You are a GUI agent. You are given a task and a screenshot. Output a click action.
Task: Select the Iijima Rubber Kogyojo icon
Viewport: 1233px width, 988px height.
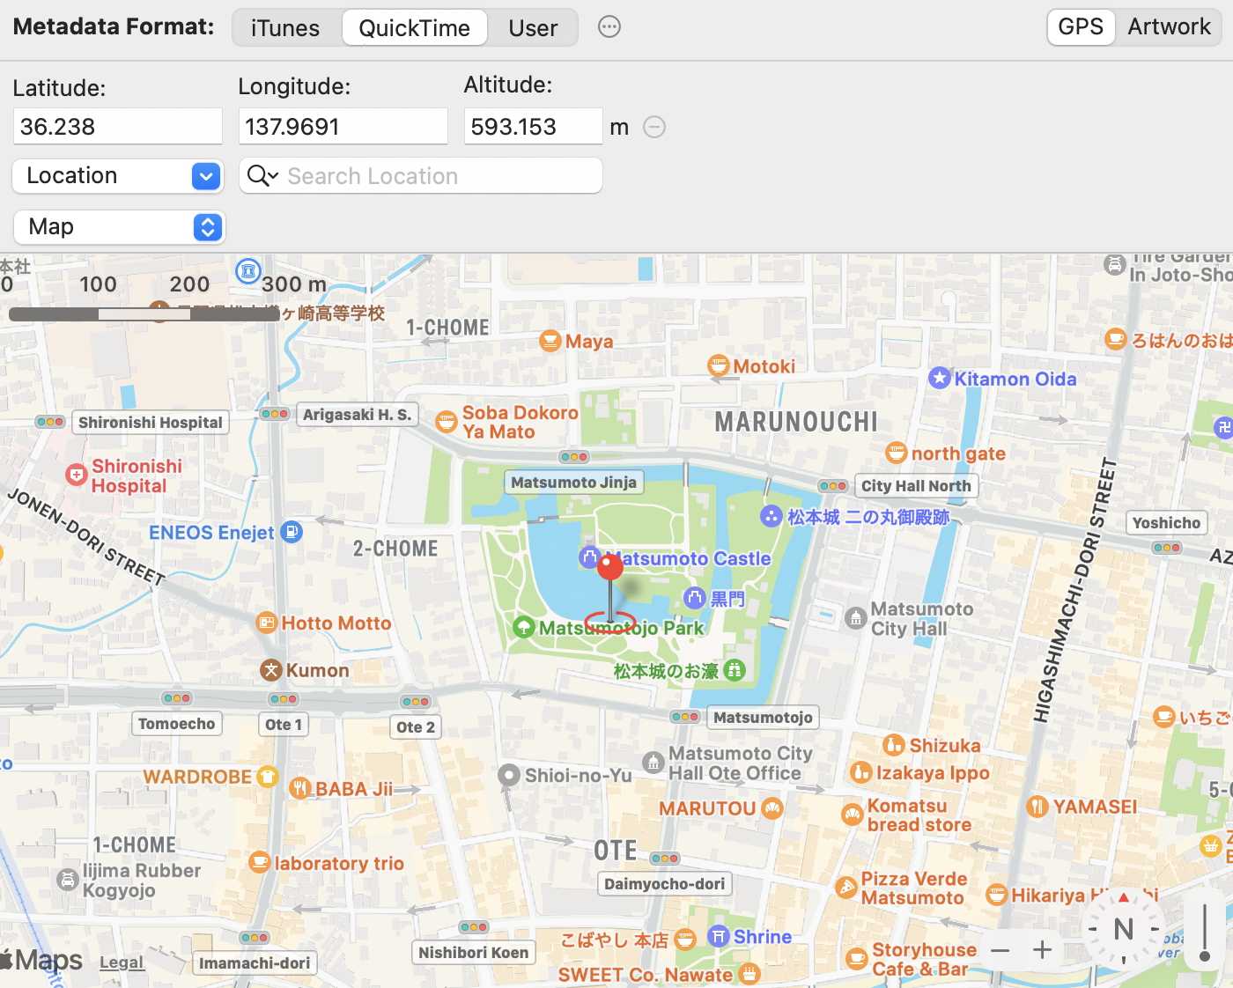pos(68,879)
